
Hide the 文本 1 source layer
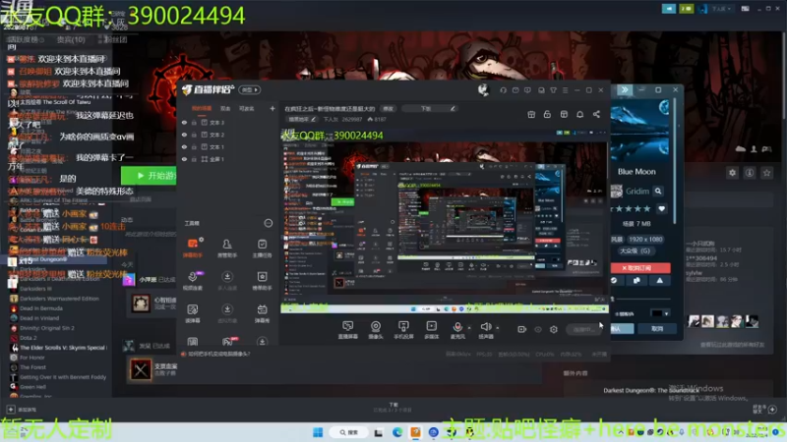184,146
